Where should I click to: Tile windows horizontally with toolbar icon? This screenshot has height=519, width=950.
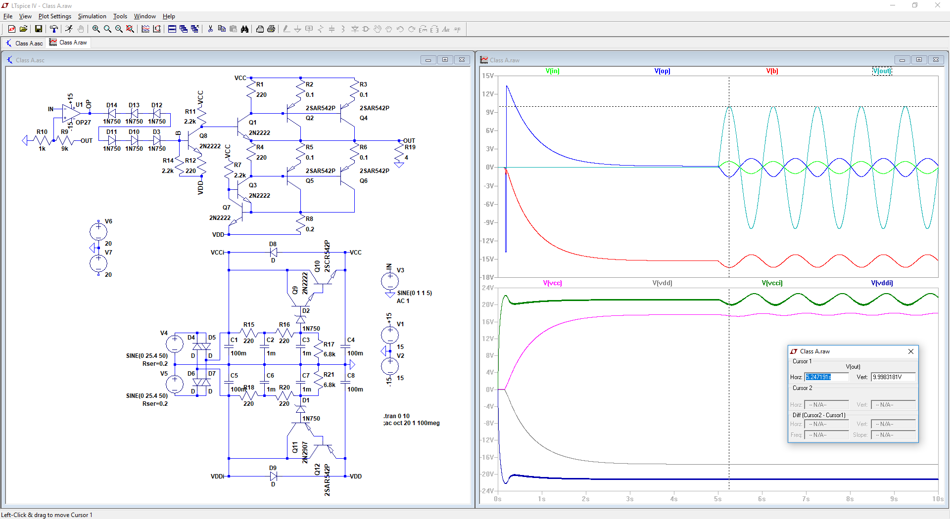pos(172,29)
